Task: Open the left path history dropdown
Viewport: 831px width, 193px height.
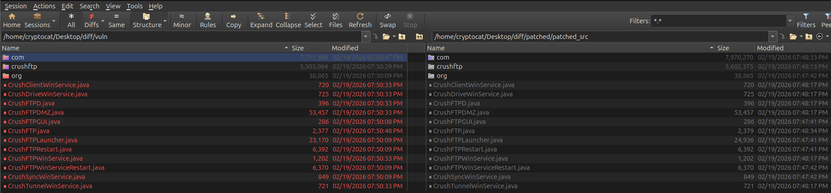Action: coord(366,37)
